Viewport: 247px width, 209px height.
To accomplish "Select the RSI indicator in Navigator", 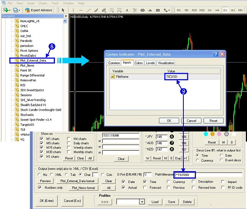I will click(x=23, y=85).
